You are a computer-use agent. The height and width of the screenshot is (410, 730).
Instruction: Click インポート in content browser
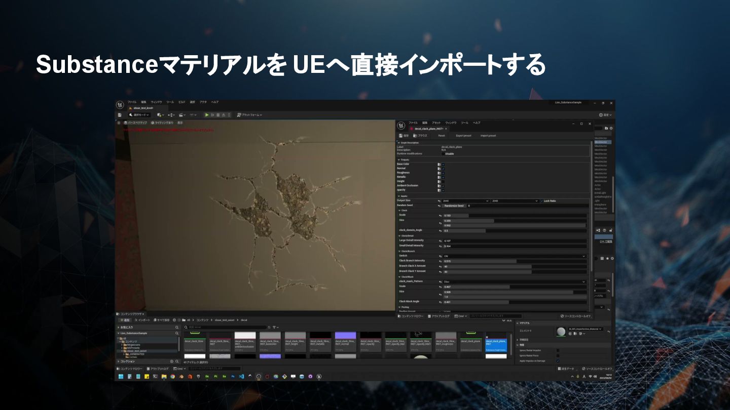[x=142, y=320]
